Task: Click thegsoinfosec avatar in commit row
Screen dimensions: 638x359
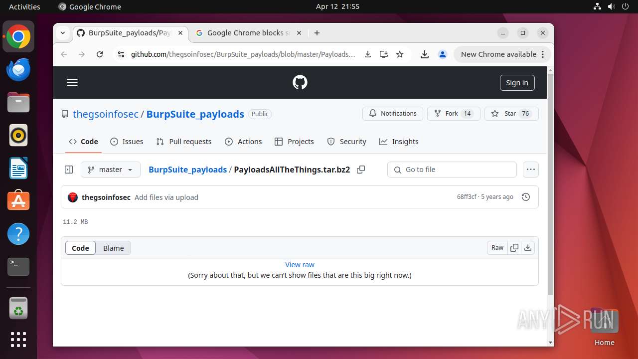Action: click(x=73, y=197)
